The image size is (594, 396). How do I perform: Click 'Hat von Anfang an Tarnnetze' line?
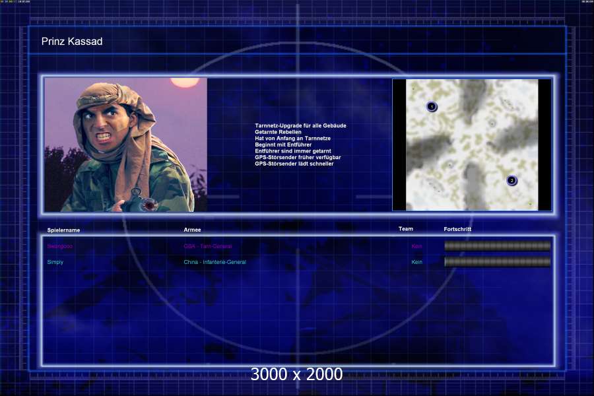(292, 139)
